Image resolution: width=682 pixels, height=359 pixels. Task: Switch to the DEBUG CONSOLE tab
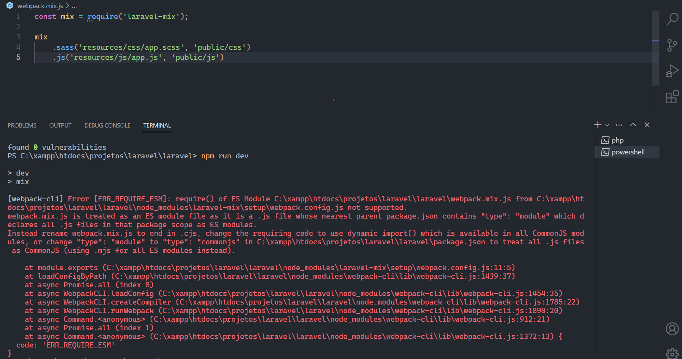click(107, 125)
